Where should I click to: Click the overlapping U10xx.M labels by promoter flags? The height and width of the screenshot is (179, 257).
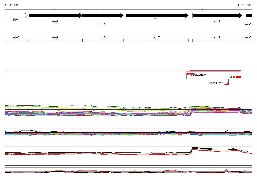[199, 75]
